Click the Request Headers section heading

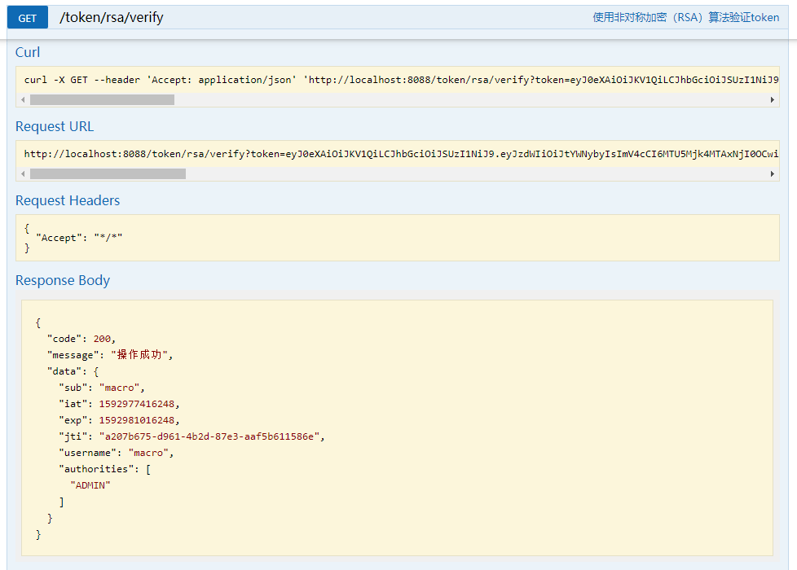pos(68,200)
